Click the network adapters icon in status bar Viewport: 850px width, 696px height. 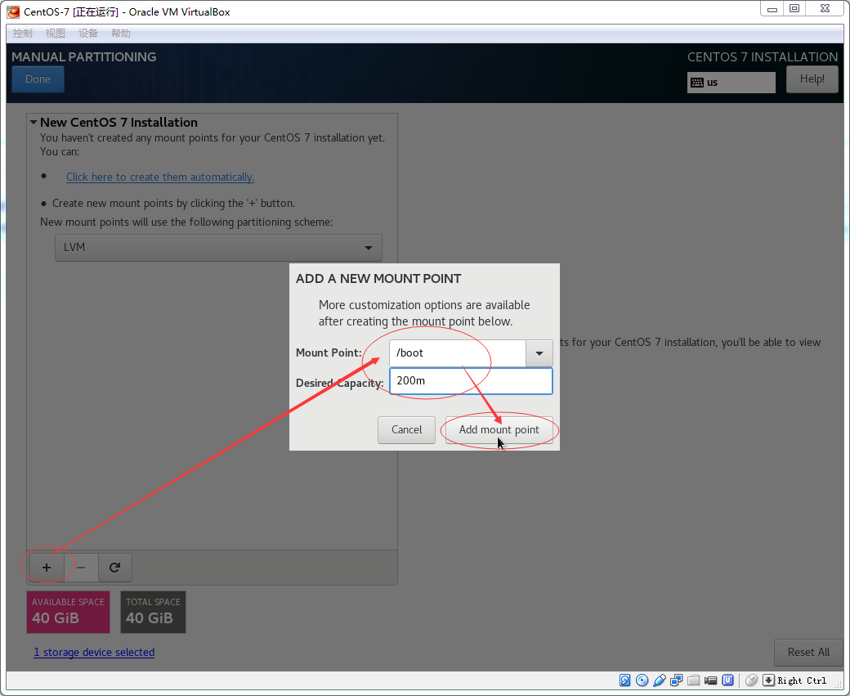[x=677, y=680]
